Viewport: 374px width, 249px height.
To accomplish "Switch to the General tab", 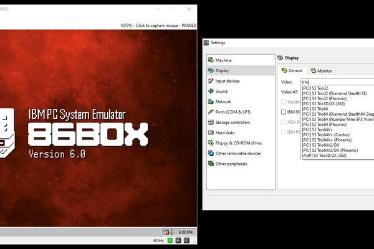I will (292, 70).
